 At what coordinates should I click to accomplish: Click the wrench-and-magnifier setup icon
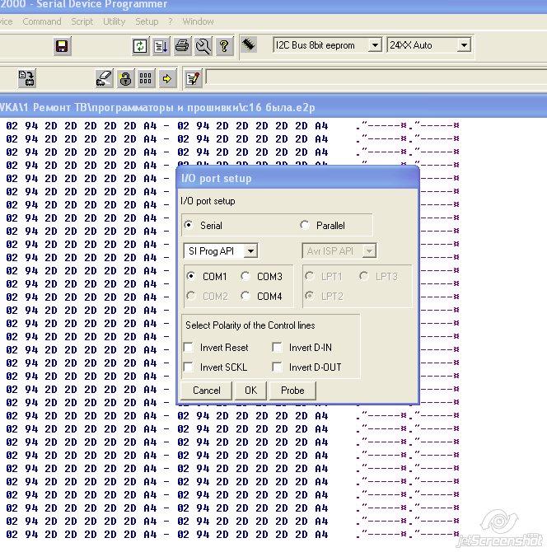click(203, 46)
